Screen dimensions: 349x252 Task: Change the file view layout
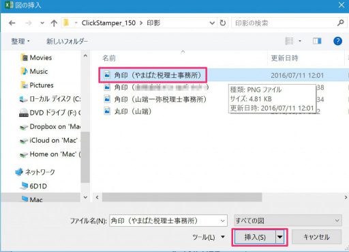(x=289, y=41)
